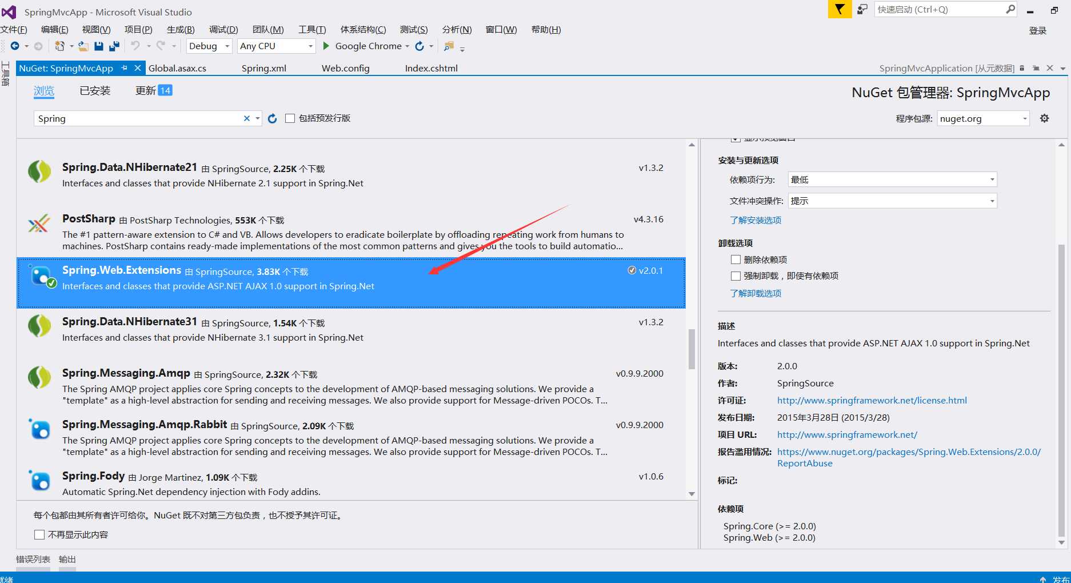1071x583 pixels.
Task: Close the NuGet: SpringMvcApp tab
Action: point(137,68)
